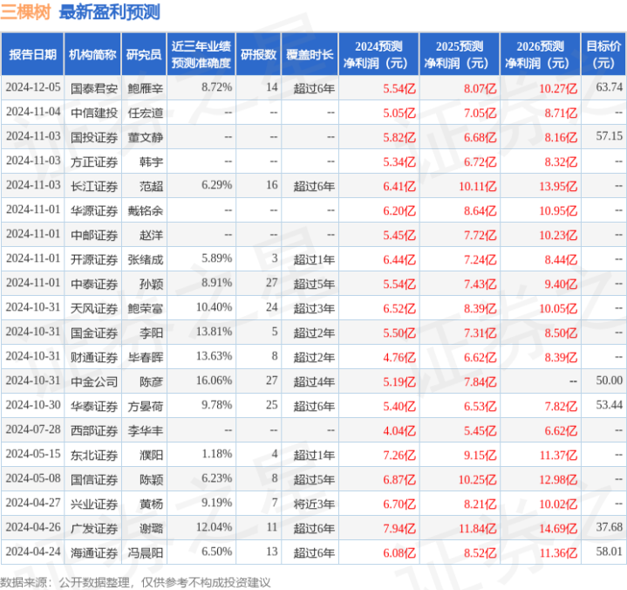Screen dimensions: 627x590
Task: Click institution 国投证券
Action: click(94, 137)
